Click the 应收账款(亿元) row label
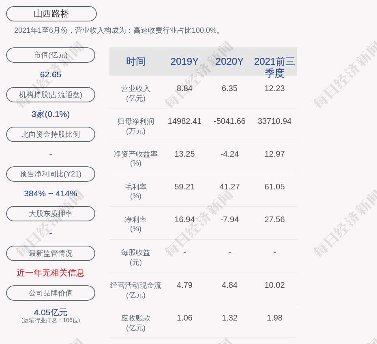Screen dimensions: 377x344 (x=136, y=323)
